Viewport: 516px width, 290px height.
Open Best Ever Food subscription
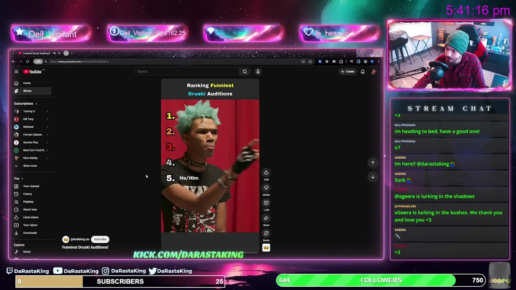tap(32, 150)
